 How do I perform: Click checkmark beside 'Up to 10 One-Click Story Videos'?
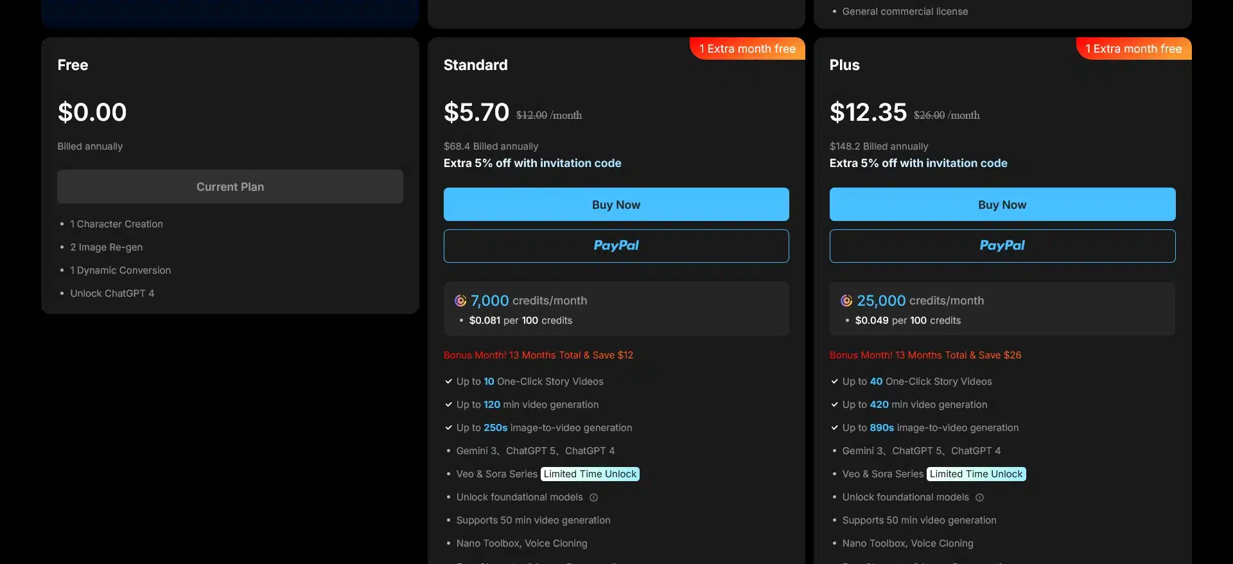click(448, 382)
